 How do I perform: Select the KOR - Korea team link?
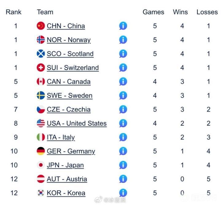coord(66,193)
